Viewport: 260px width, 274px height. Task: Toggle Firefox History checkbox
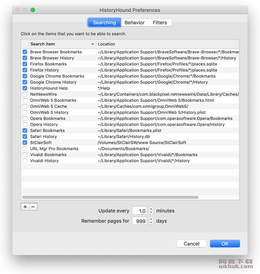click(25, 70)
